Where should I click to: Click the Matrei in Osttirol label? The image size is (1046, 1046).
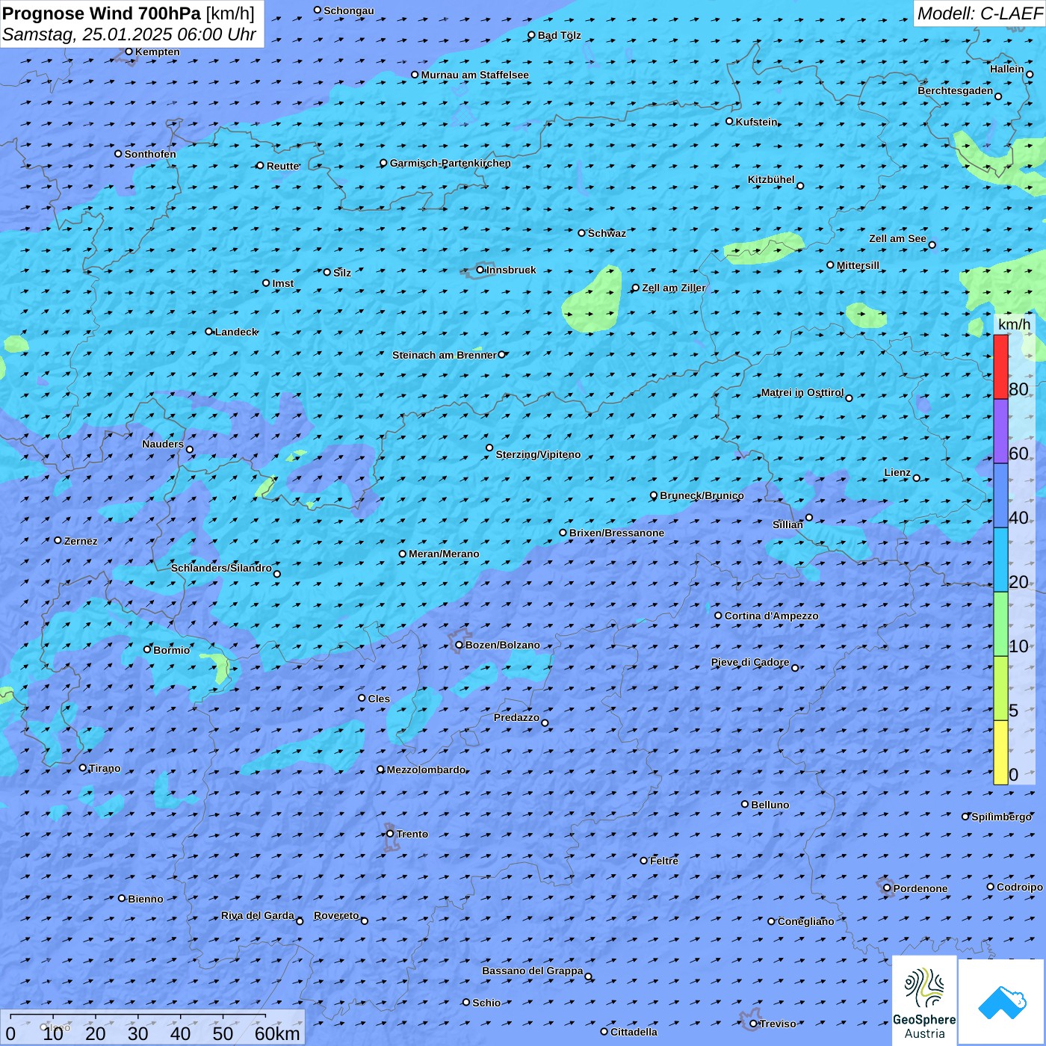(x=802, y=392)
